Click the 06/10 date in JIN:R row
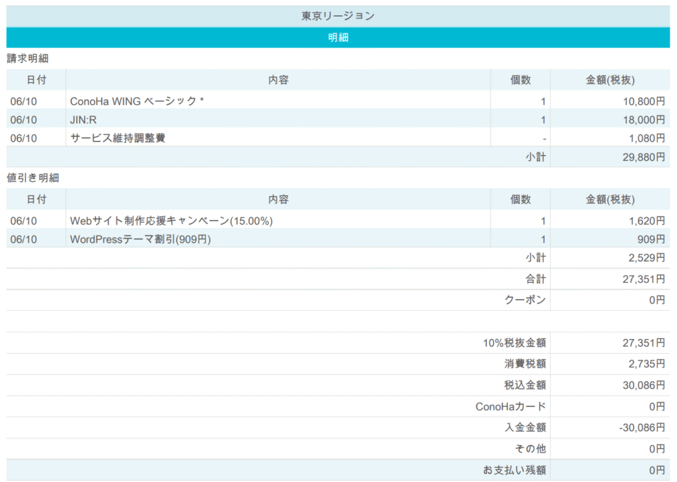The height and width of the screenshot is (482, 677). 24,120
